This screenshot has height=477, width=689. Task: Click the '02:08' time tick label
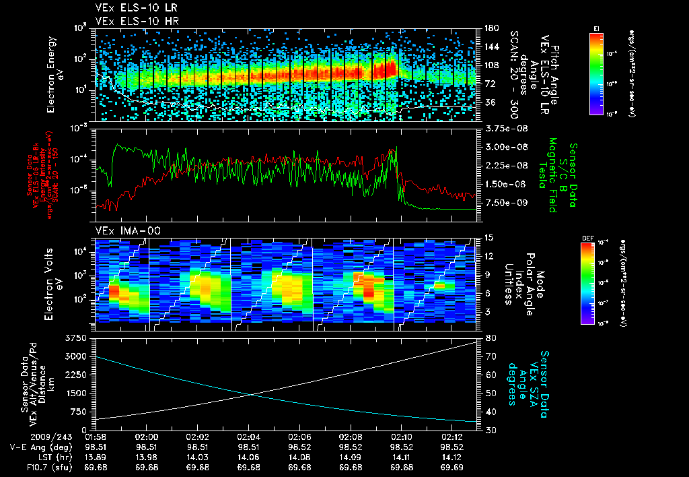350,437
